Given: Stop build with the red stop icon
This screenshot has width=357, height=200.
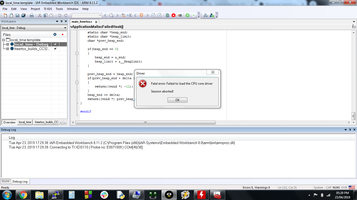Looking at the screenshot, I should [174, 15].
